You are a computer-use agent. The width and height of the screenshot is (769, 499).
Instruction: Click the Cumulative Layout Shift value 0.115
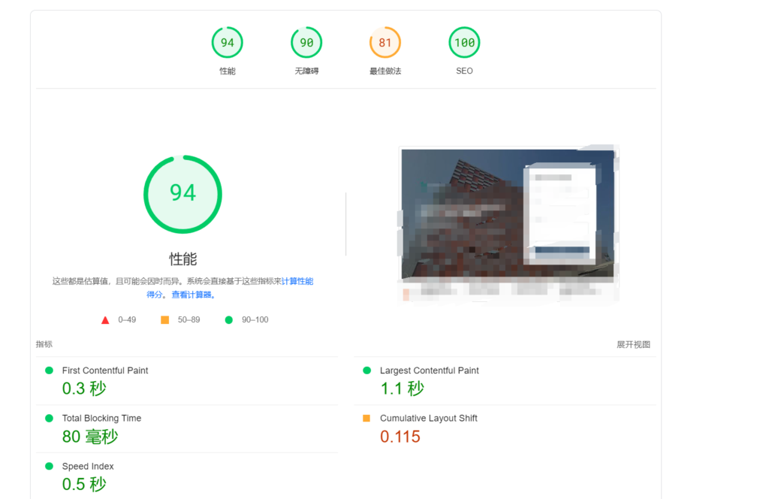point(400,437)
